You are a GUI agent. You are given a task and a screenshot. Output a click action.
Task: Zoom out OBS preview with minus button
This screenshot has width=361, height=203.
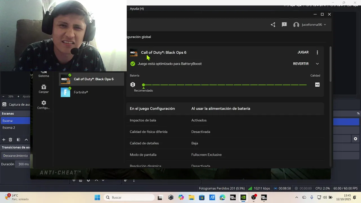[4, 96]
